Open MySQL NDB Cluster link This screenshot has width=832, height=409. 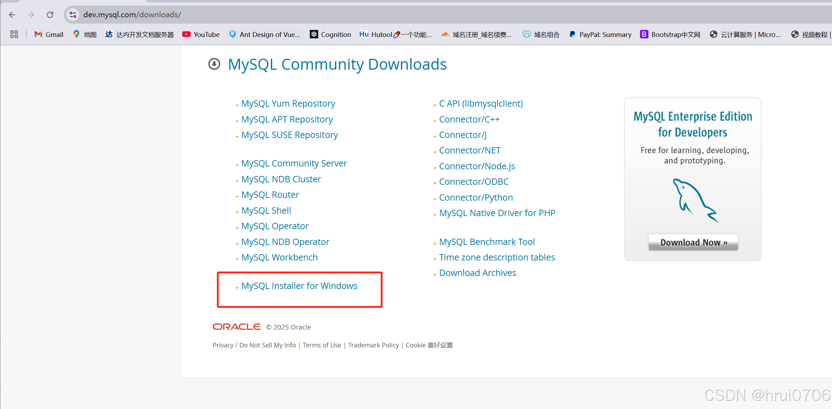pos(281,179)
